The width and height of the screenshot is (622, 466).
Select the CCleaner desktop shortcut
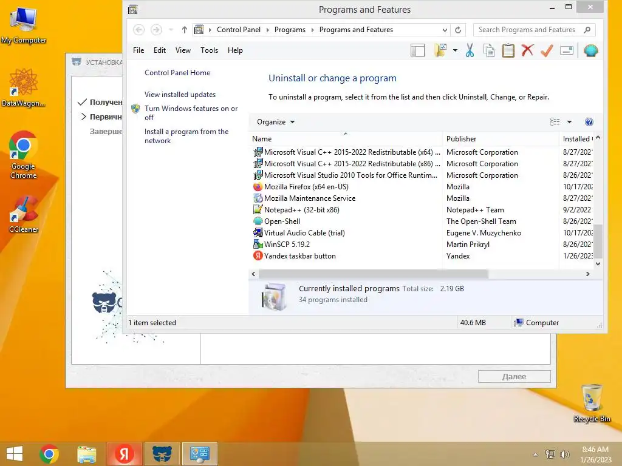click(x=24, y=214)
